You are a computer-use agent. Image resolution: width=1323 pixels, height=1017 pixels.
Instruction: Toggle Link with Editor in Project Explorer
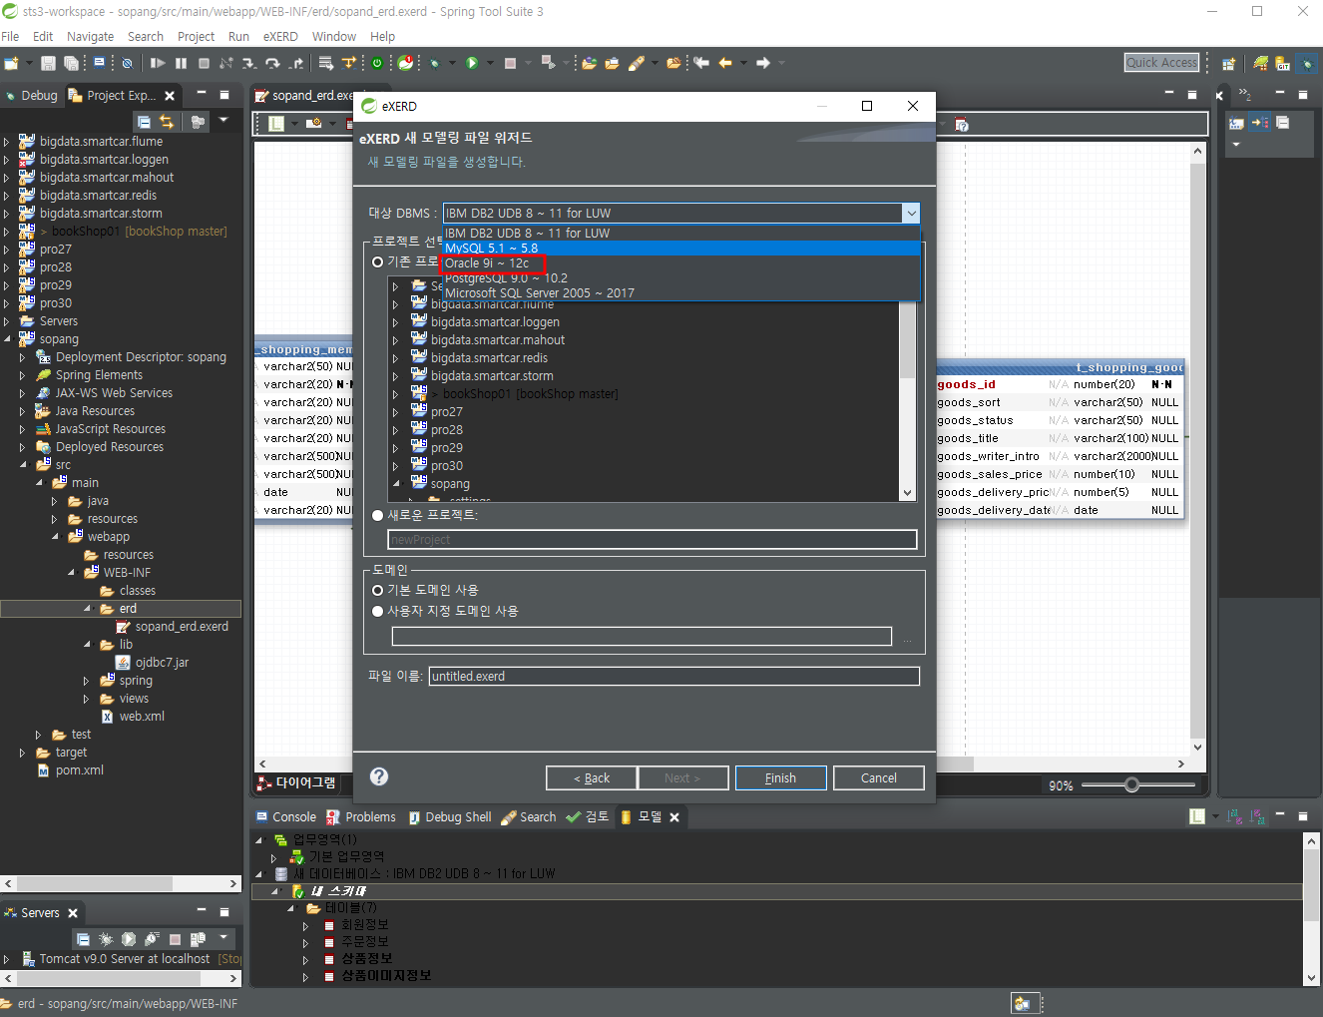tap(167, 122)
